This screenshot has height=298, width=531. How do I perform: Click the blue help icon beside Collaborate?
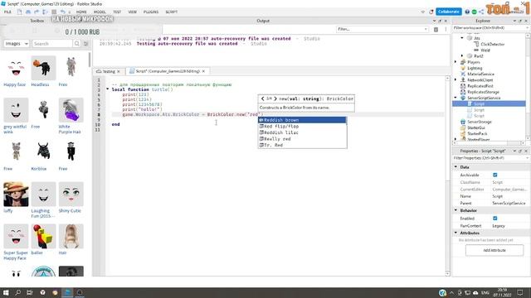pyautogui.click(x=467, y=12)
